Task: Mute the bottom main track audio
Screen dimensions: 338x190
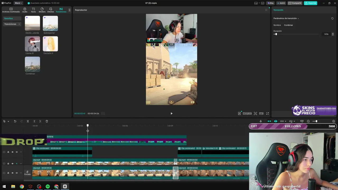Action: pyautogui.click(x=17, y=173)
